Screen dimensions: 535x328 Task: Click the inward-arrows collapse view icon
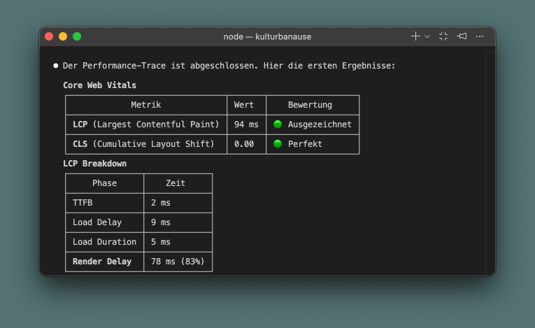[x=443, y=36]
